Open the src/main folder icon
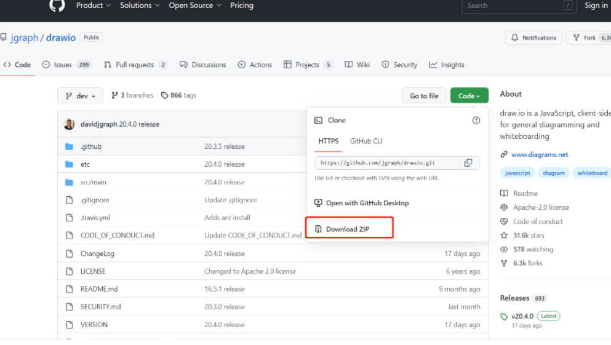 (69, 182)
